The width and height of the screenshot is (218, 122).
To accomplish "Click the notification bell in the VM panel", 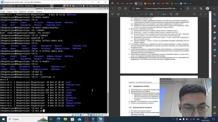I will coord(84,6).
